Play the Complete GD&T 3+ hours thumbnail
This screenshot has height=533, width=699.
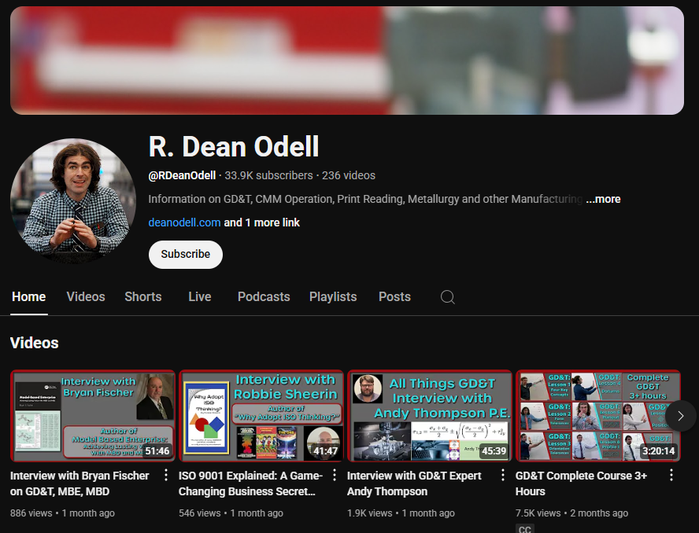click(x=598, y=416)
